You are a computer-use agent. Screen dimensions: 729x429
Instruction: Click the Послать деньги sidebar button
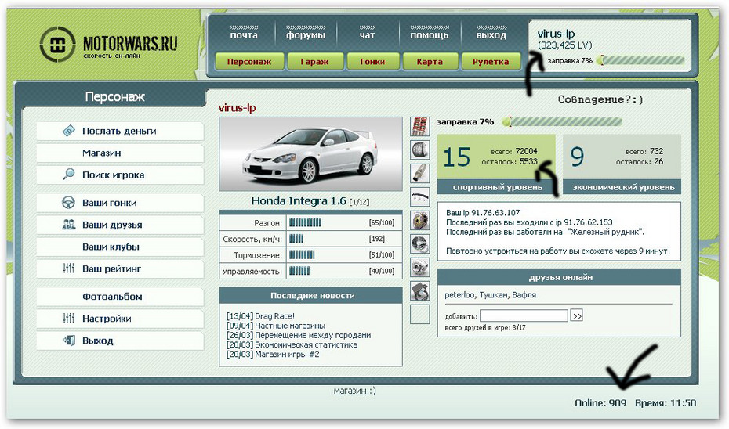coord(120,131)
